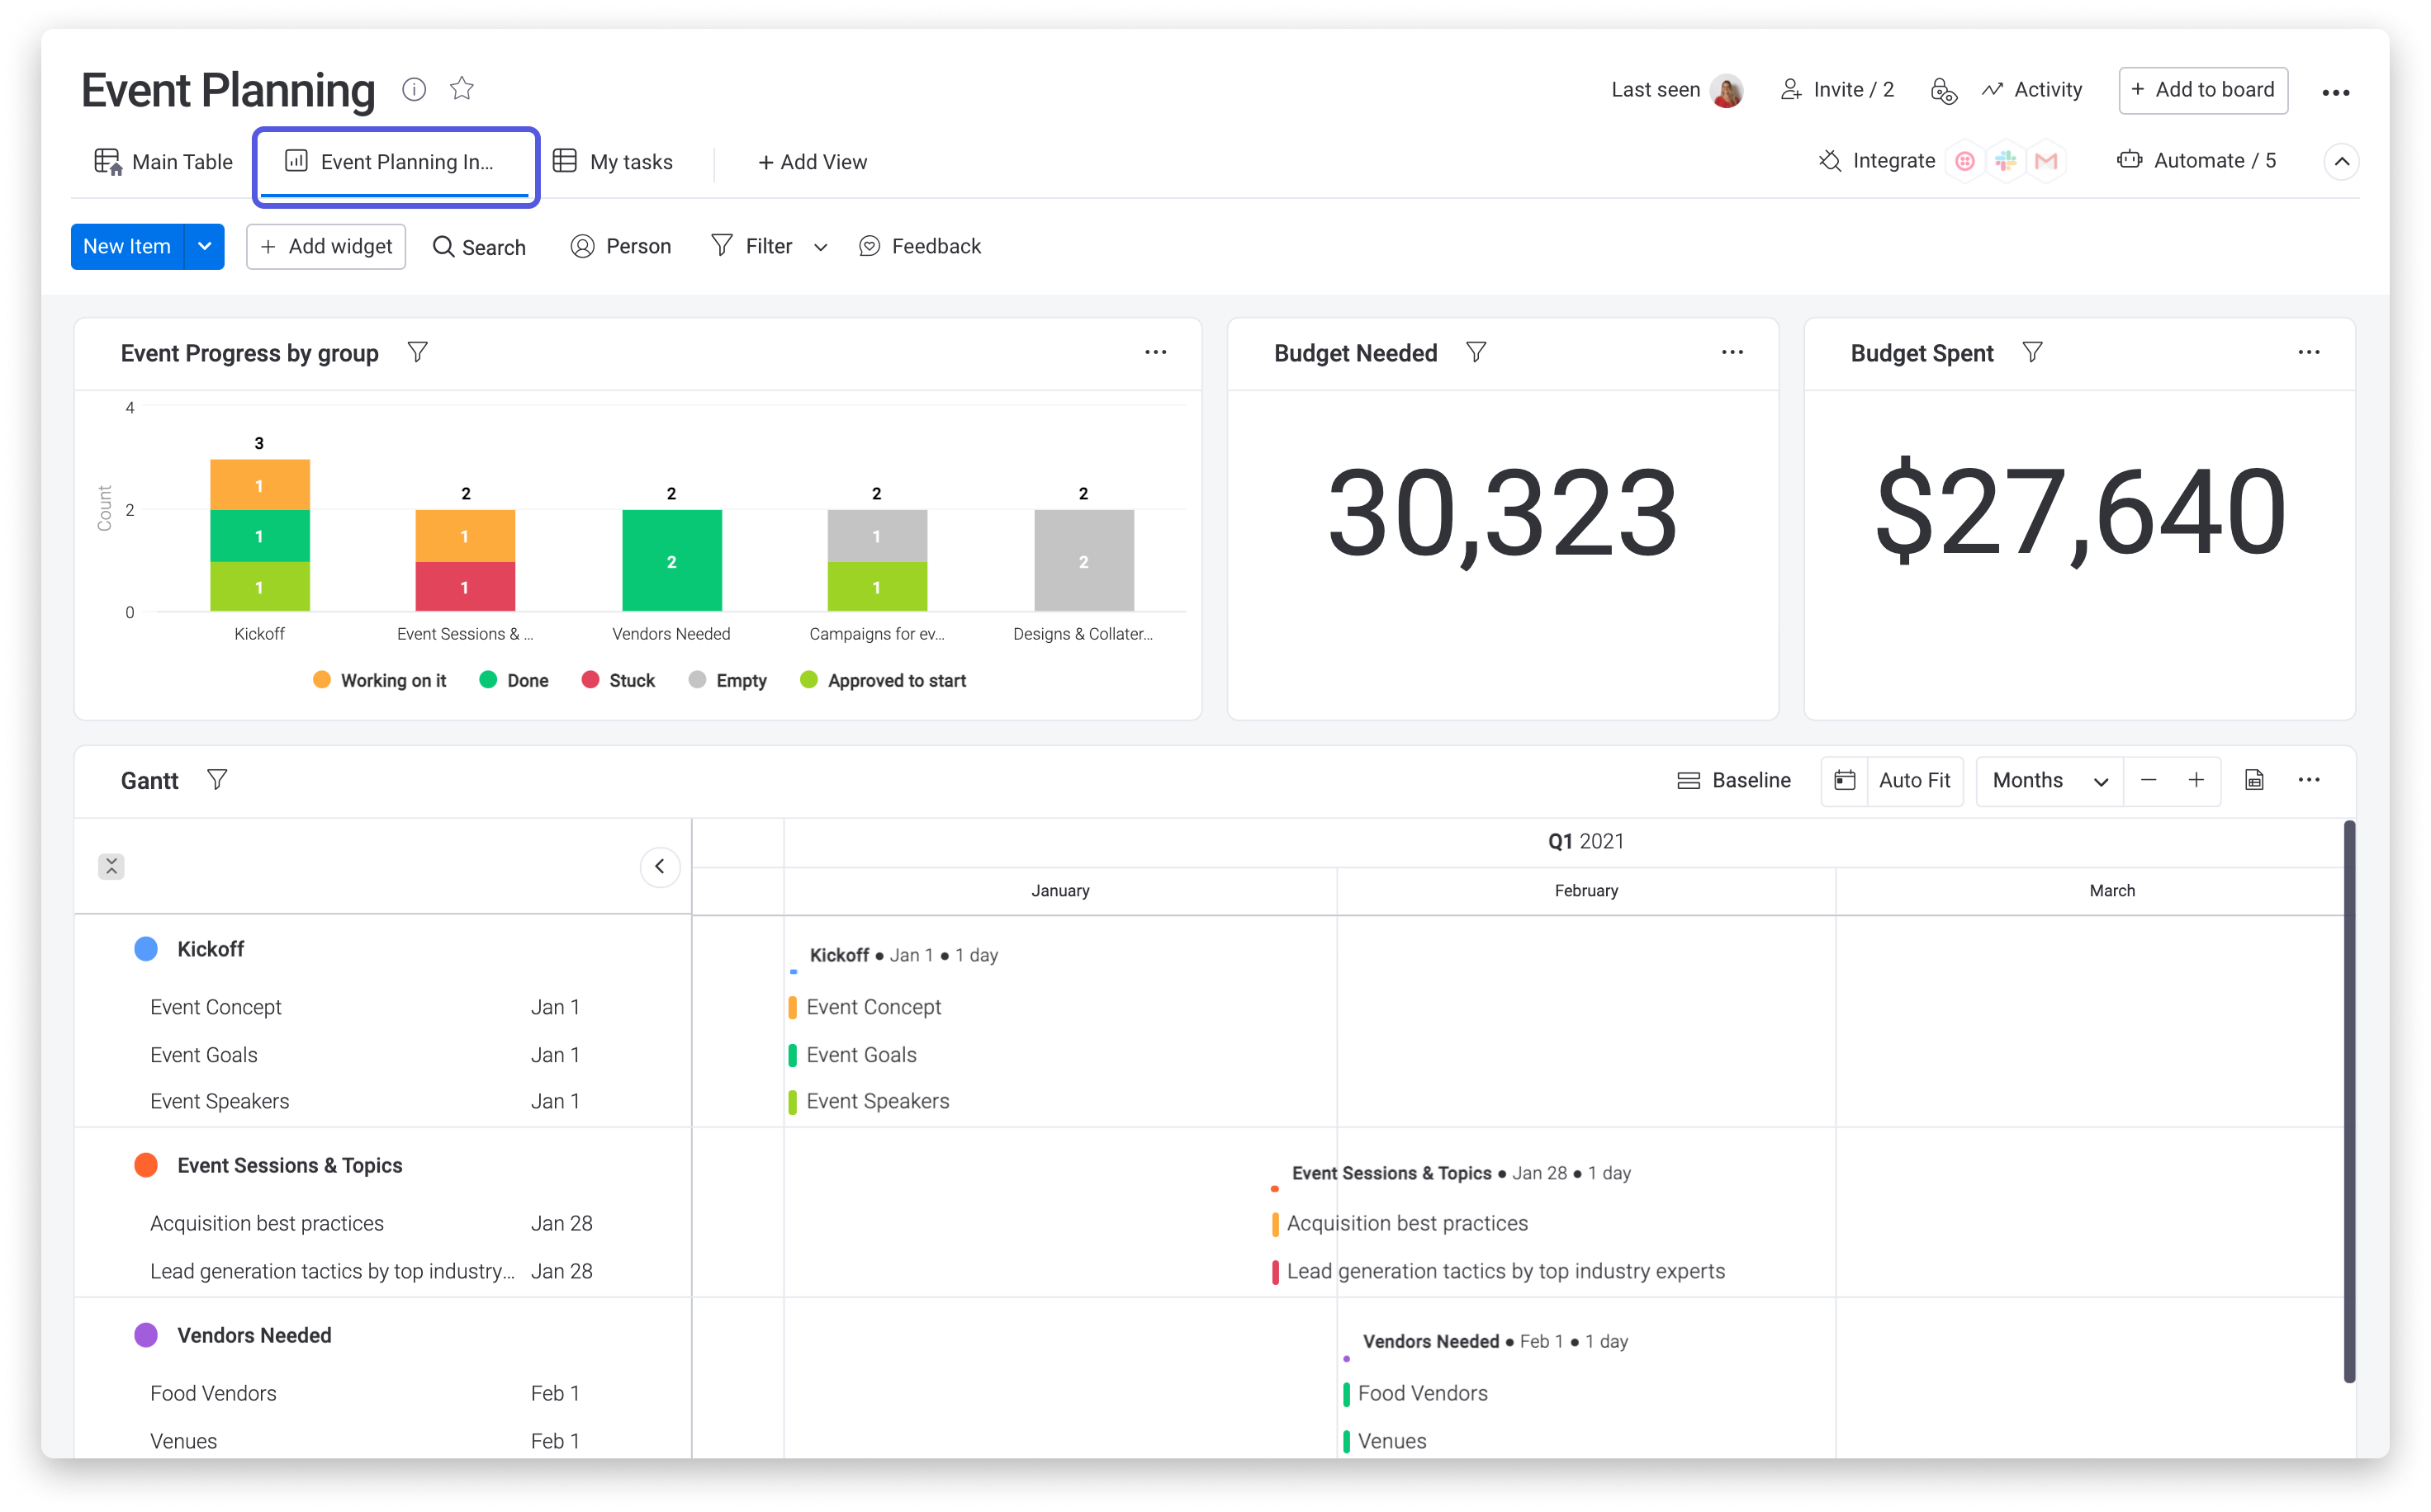Filter the Budget Needed widget

pos(1476,352)
